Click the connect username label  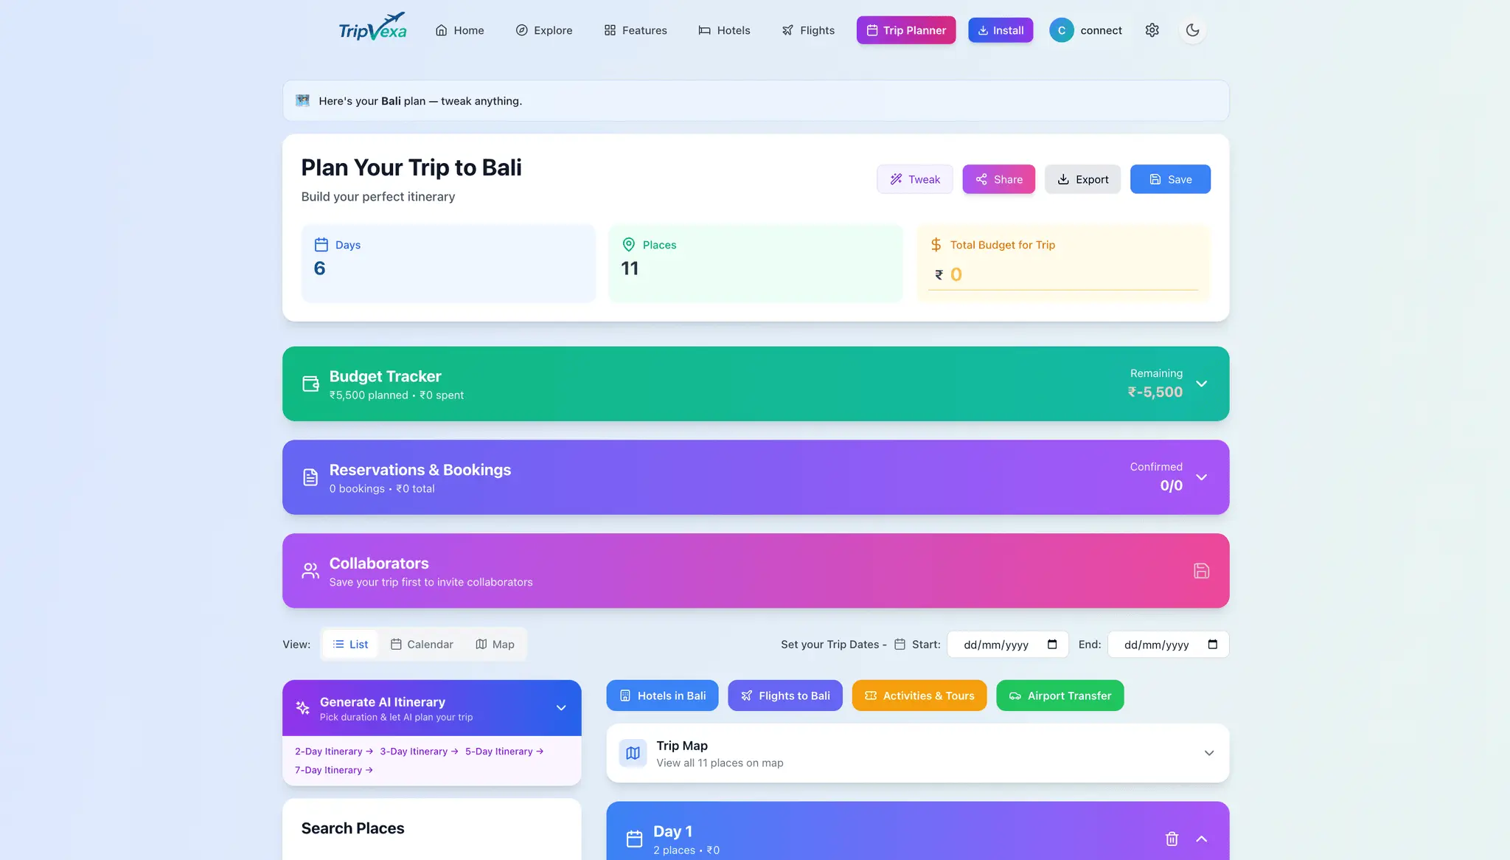point(1102,30)
